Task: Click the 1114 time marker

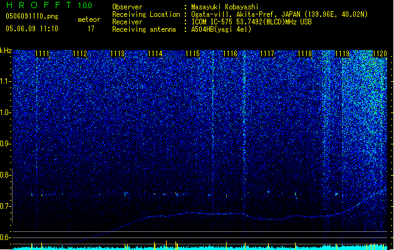Action: [155, 54]
